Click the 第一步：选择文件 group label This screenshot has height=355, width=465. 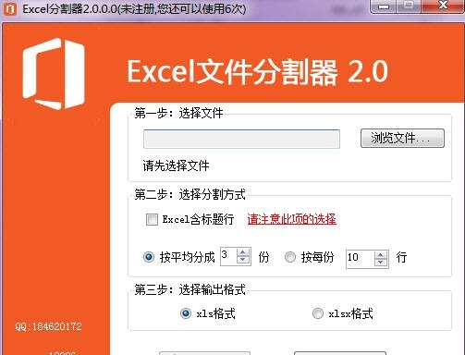pyautogui.click(x=178, y=113)
